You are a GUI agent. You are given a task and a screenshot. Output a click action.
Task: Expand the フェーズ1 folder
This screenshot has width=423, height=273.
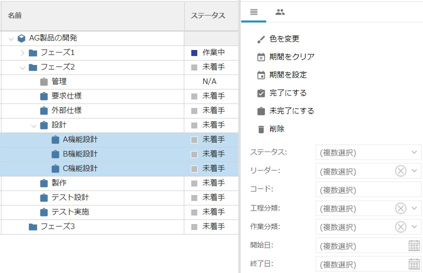pyautogui.click(x=22, y=53)
